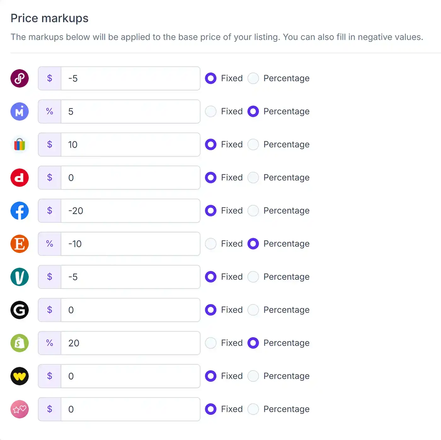
Task: Select Percentage for the Facebook markup
Action: click(253, 211)
